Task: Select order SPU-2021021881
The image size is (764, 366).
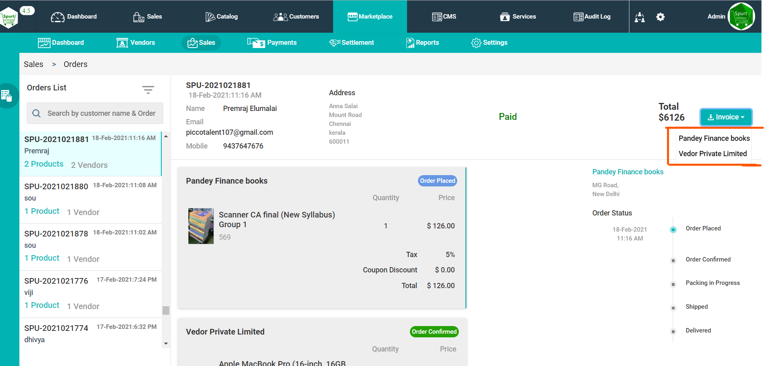Action: click(x=90, y=153)
